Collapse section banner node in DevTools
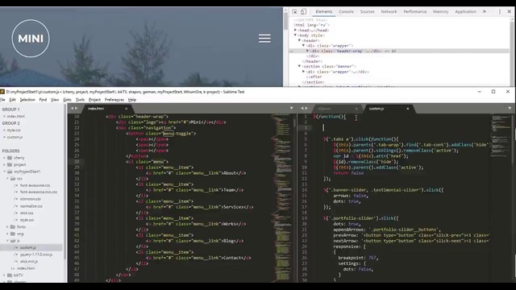The image size is (516, 290). tap(299, 66)
